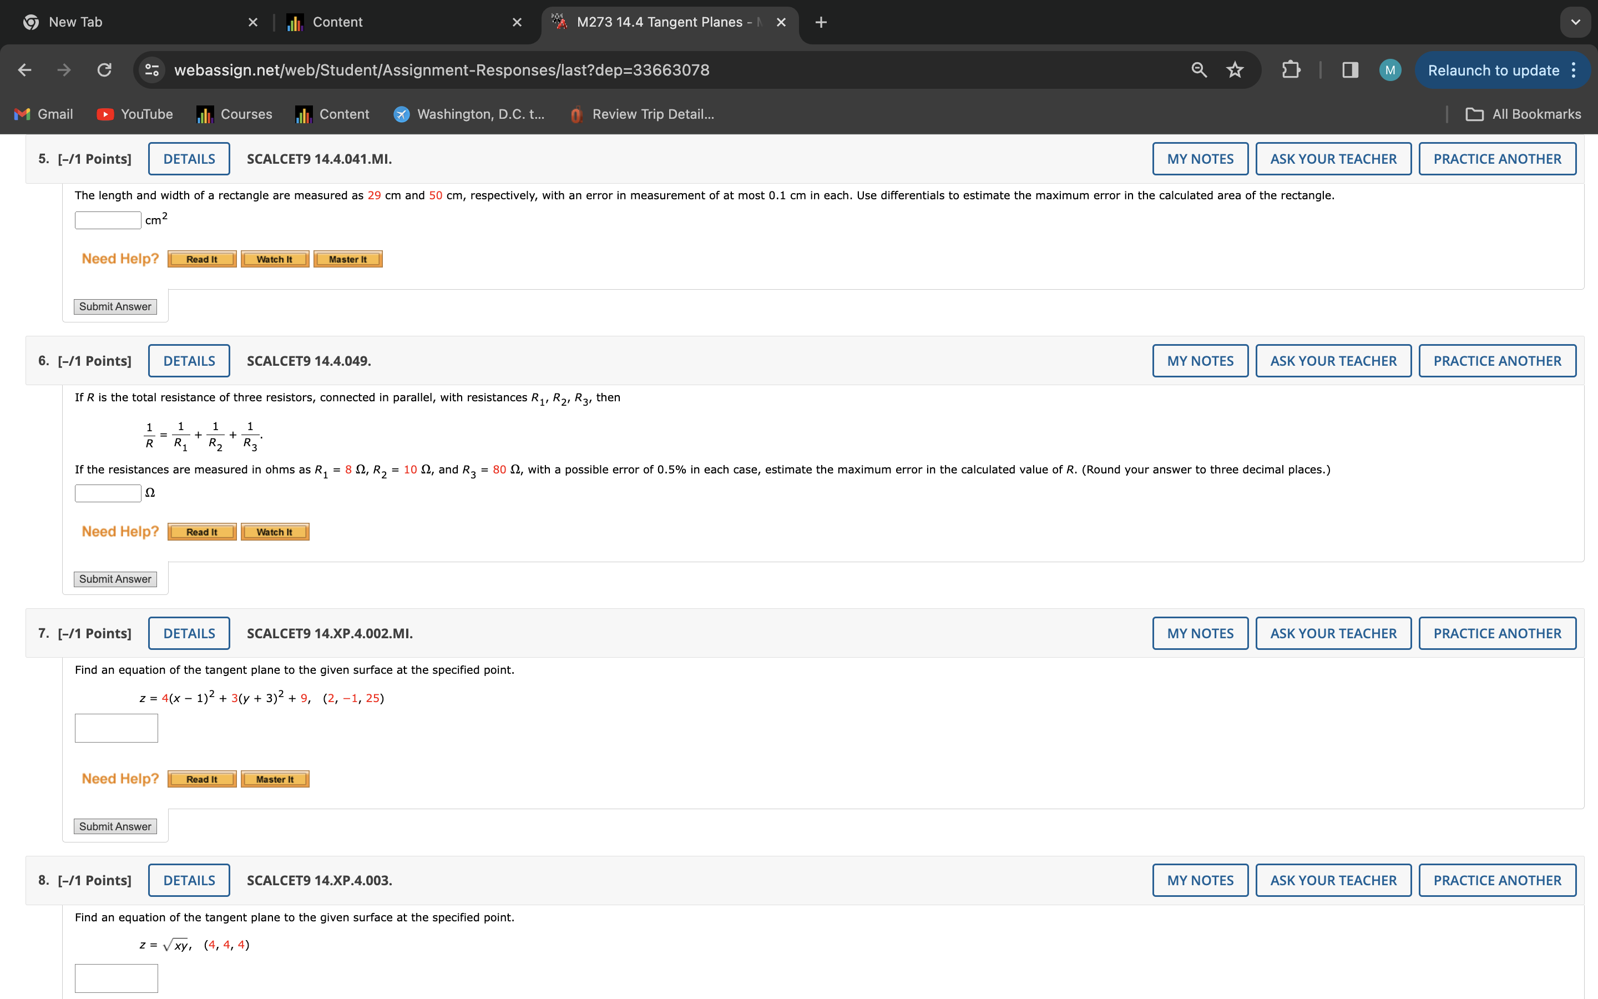Toggle the browser extension icon
Image resolution: width=1598 pixels, height=999 pixels.
pos(1291,69)
